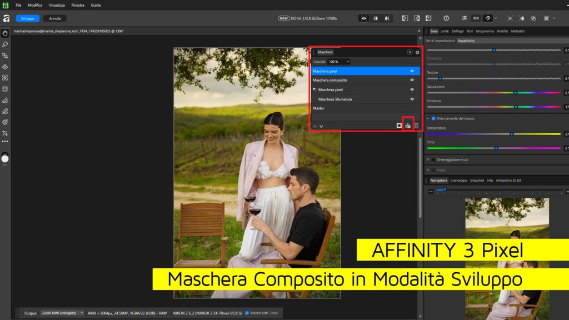Click the Sviluppo button

click(x=28, y=18)
